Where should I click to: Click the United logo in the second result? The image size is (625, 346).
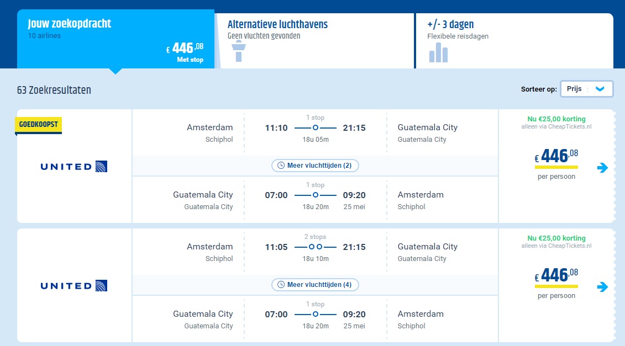coord(74,286)
